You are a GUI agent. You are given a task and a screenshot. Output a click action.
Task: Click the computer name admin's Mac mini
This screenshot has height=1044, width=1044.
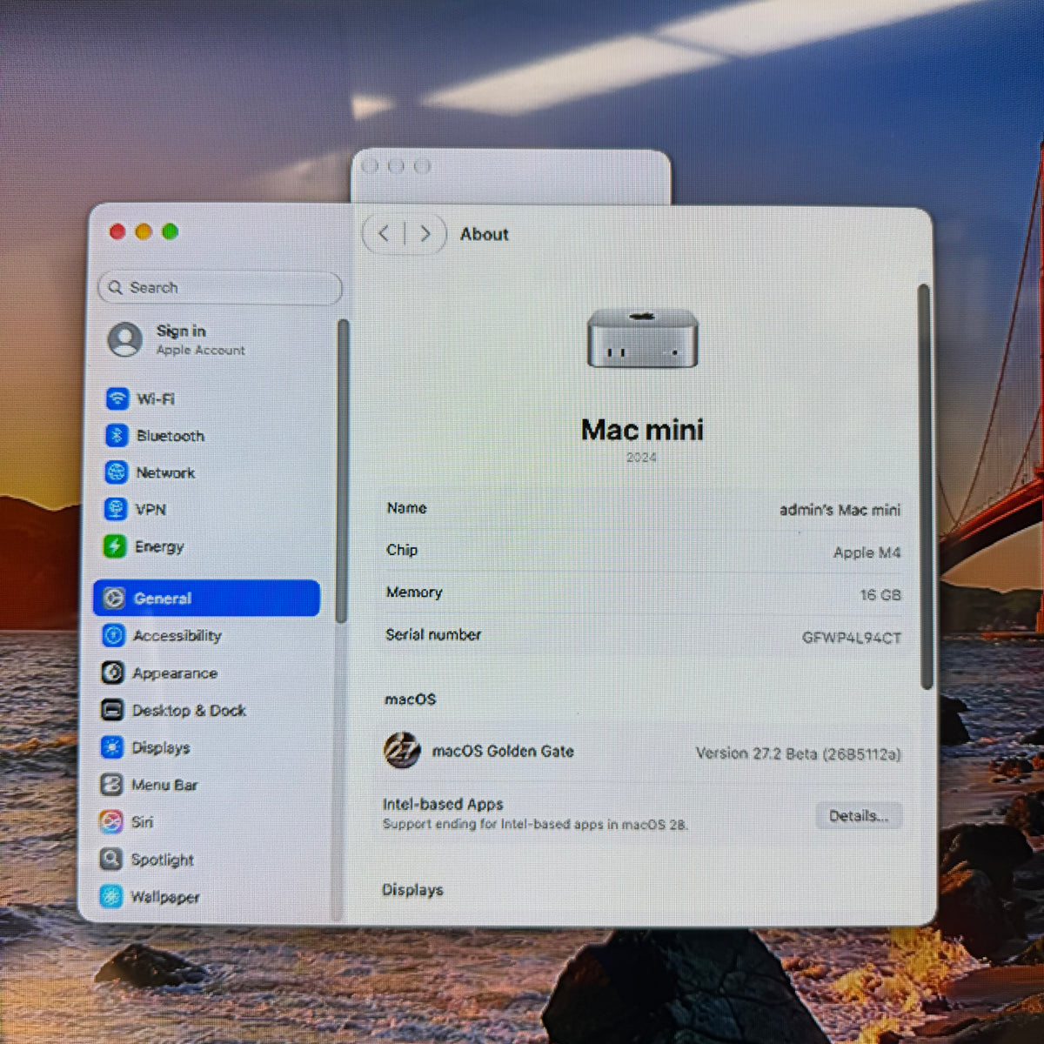(x=840, y=510)
